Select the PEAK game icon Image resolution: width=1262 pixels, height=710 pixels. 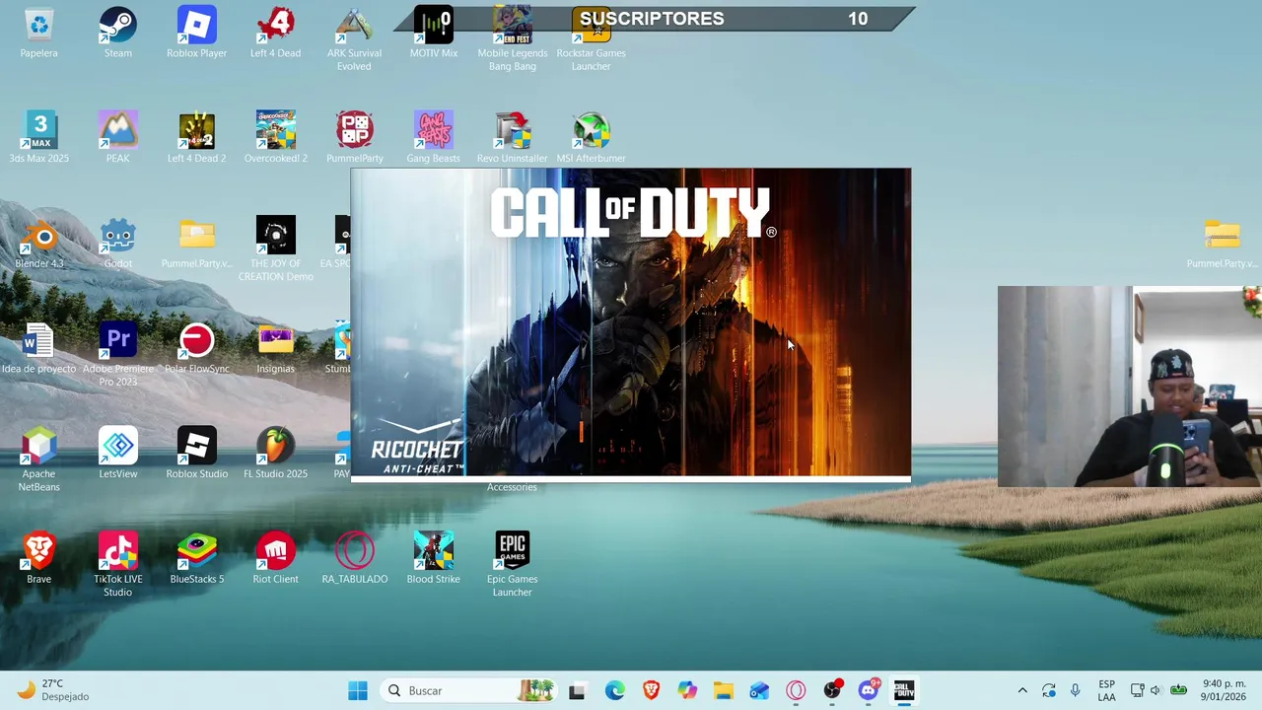pos(117,138)
